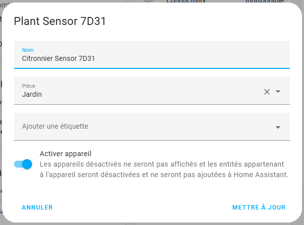Confirm with METTRE À JOUR button
The height and width of the screenshot is (225, 304).
coord(258,208)
